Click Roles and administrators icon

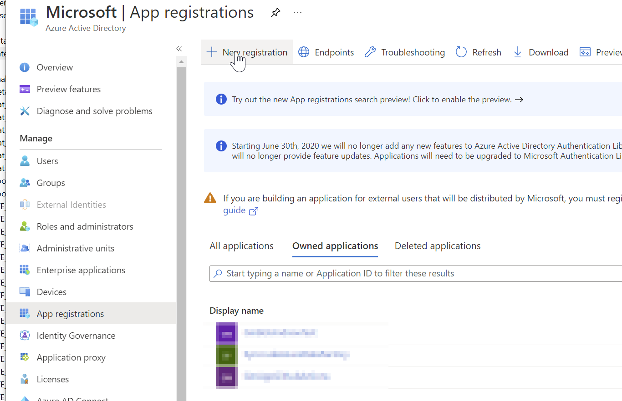(25, 226)
